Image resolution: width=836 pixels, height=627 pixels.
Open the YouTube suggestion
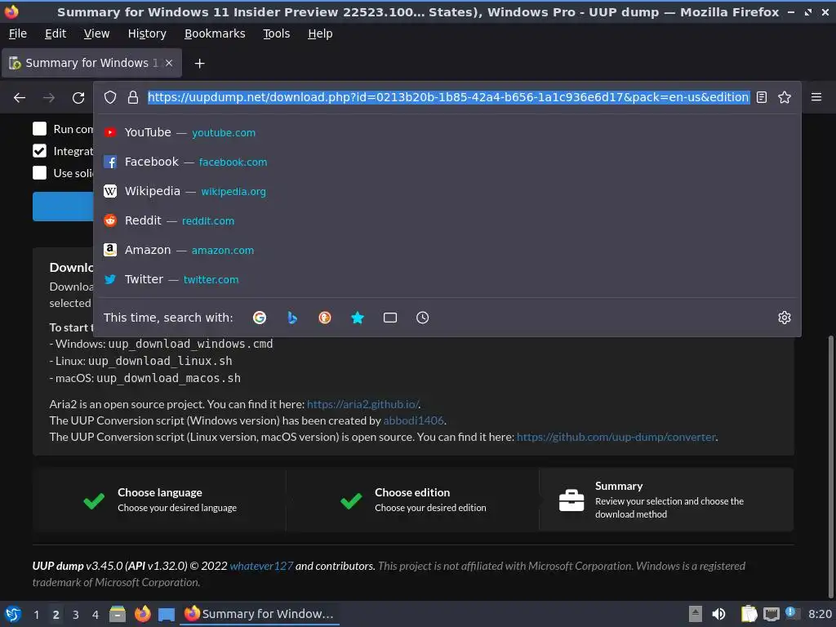[x=447, y=132]
